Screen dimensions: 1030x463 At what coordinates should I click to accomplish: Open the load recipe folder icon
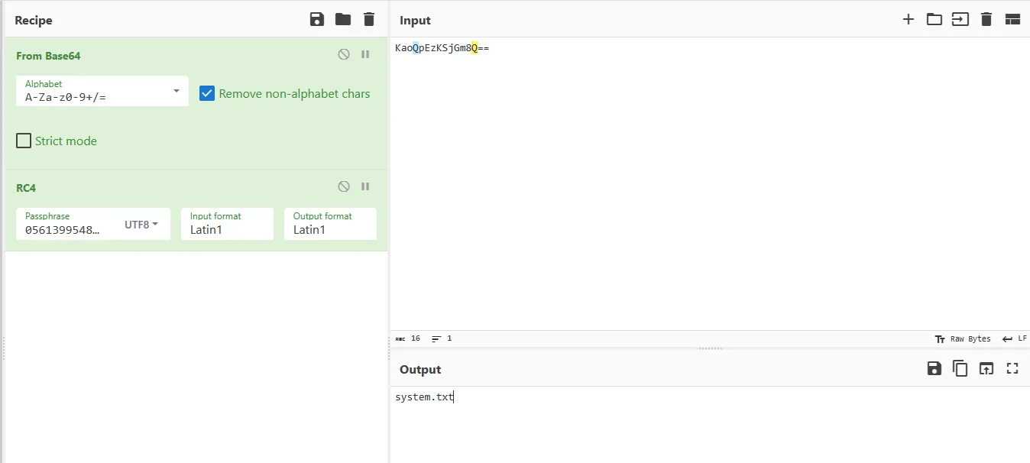click(x=343, y=20)
